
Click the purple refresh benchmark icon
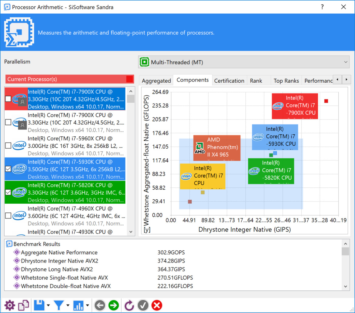(x=129, y=305)
